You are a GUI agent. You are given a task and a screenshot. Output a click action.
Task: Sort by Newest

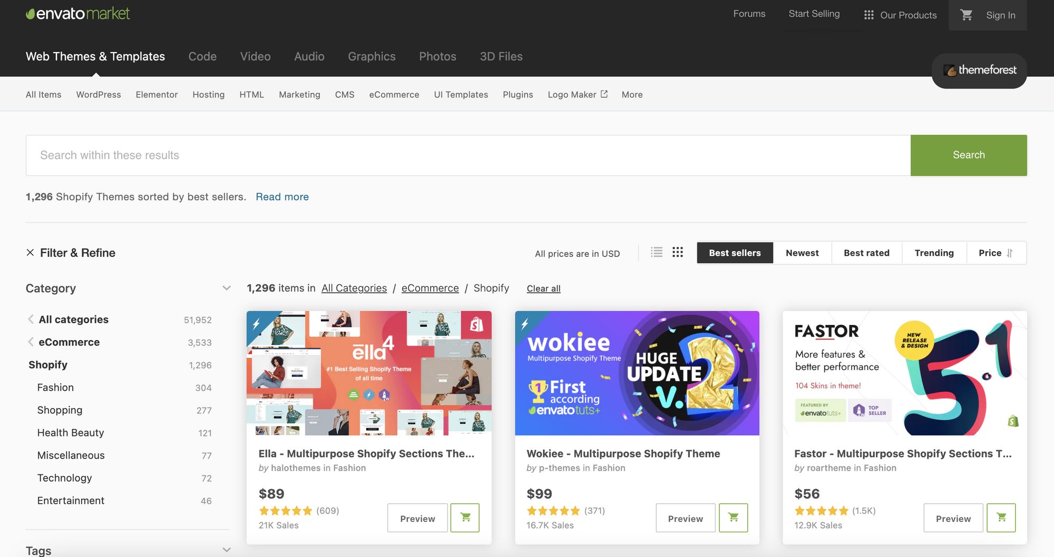click(802, 253)
